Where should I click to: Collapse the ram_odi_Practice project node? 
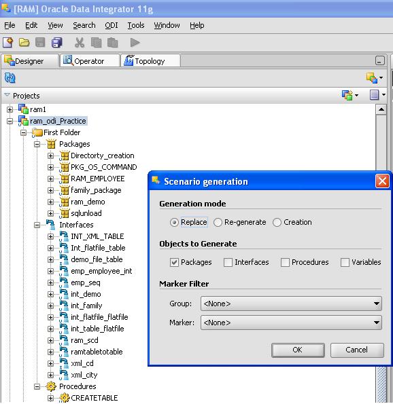pos(10,121)
